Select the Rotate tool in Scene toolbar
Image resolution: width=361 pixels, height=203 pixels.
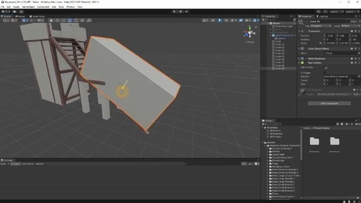[64, 20]
